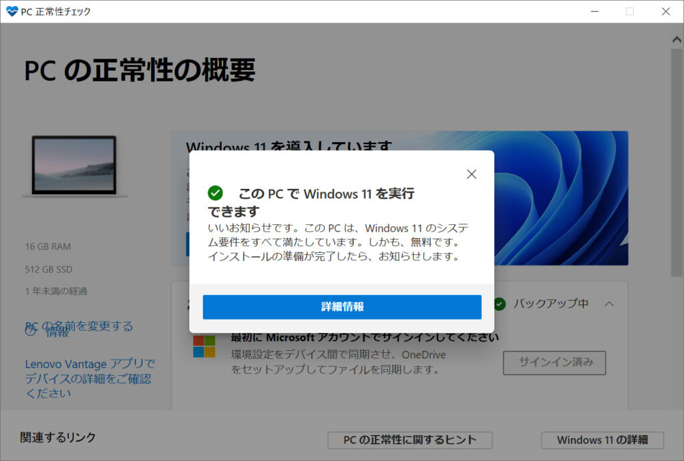Click the green backup status checkmark icon
This screenshot has width=684, height=461.
point(500,304)
